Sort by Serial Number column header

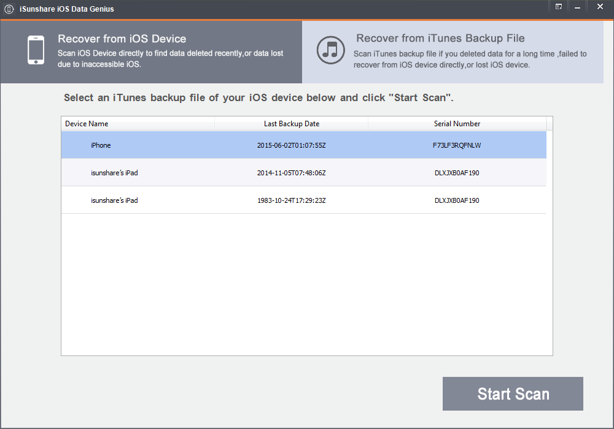click(457, 123)
